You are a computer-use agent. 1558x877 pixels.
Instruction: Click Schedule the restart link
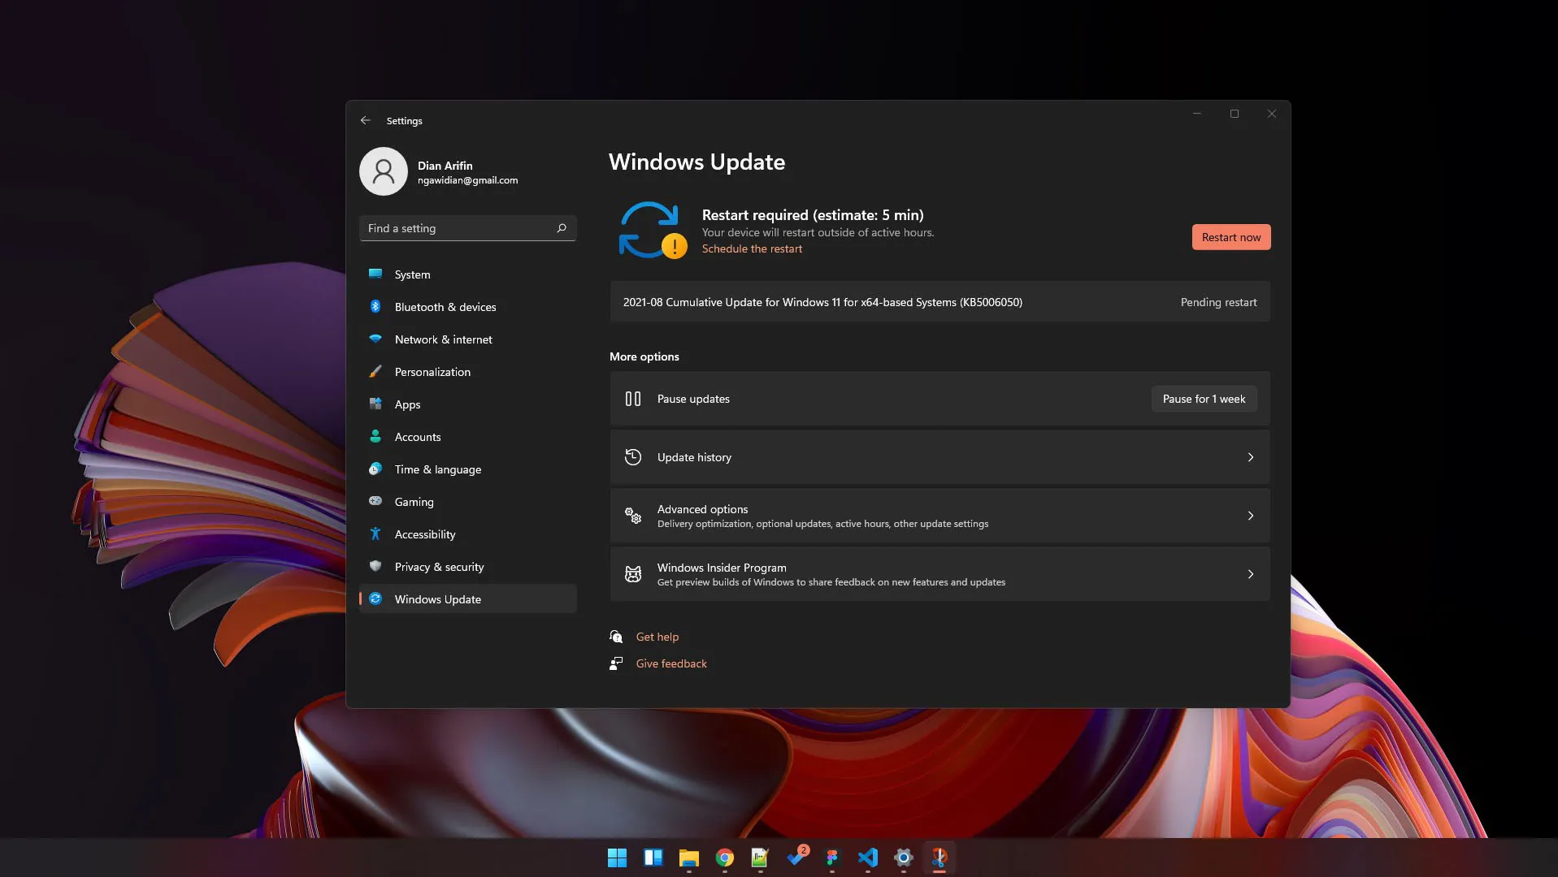[752, 249]
